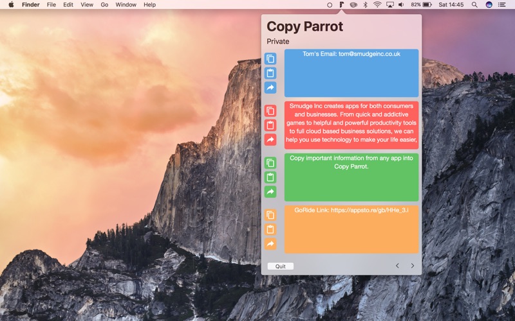Copy the green Copy Parrot info clip
The image size is (515, 321).
click(270, 163)
